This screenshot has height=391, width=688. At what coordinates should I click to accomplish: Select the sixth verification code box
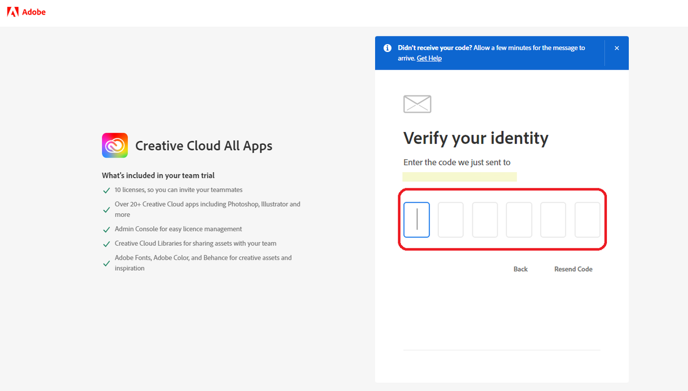tap(587, 219)
